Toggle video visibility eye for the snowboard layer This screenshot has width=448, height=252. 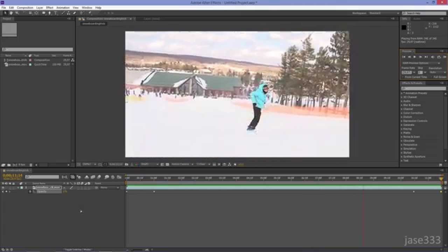tap(3, 188)
